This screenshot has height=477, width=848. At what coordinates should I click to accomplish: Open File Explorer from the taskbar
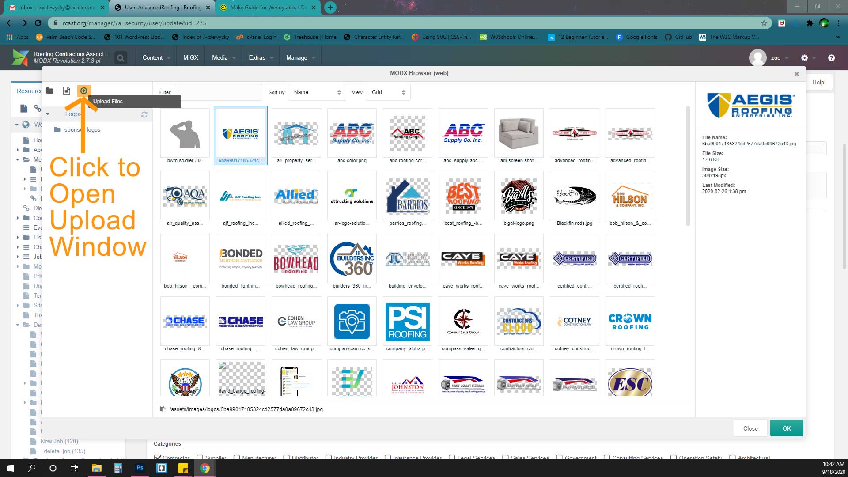pos(96,468)
